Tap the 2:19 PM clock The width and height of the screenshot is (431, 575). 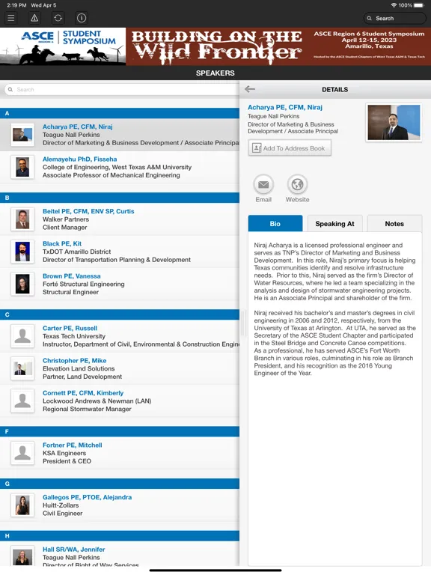point(16,5)
